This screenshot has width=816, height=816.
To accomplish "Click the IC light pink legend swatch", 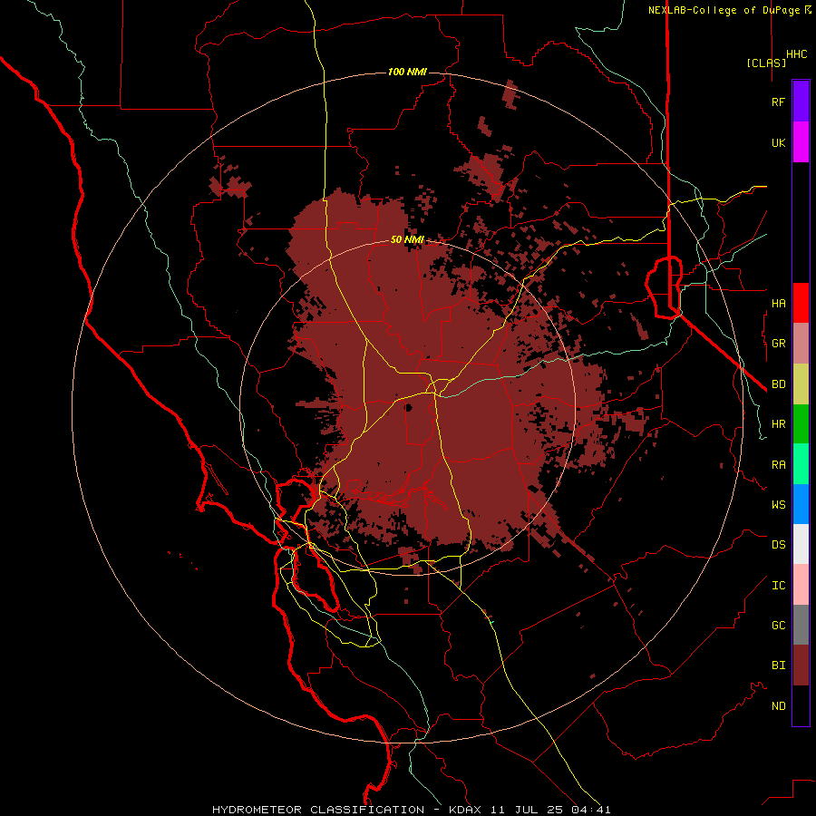I will [x=801, y=585].
